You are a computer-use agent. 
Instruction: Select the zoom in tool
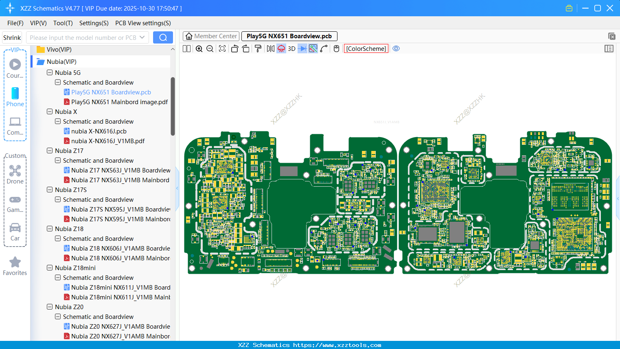coord(199,48)
